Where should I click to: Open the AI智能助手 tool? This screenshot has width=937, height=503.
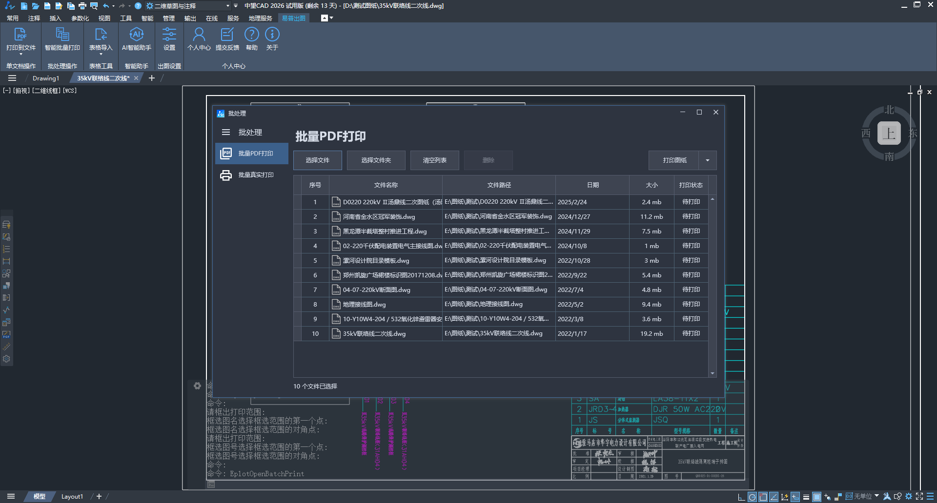136,35
